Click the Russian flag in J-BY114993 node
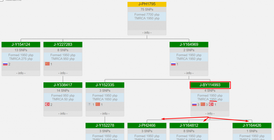This screenshot has width=274, height=140. 194,105
